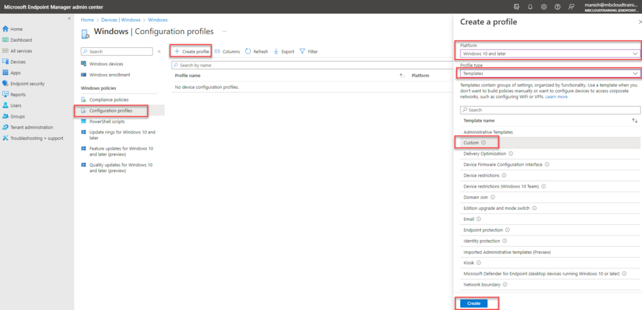642x310 pixels.
Task: Select the Endpoint protection template
Action: tap(550, 230)
